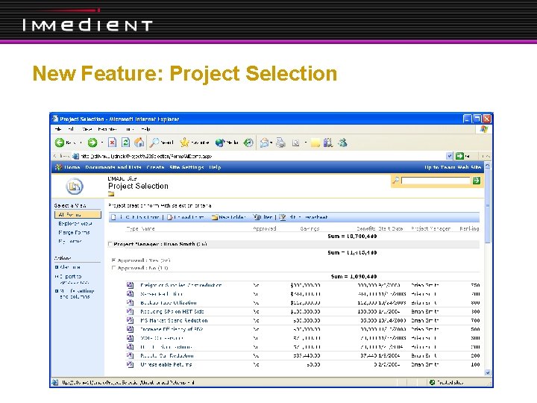
Task: Toggle the Approved: No group expander
Action: 113,268
